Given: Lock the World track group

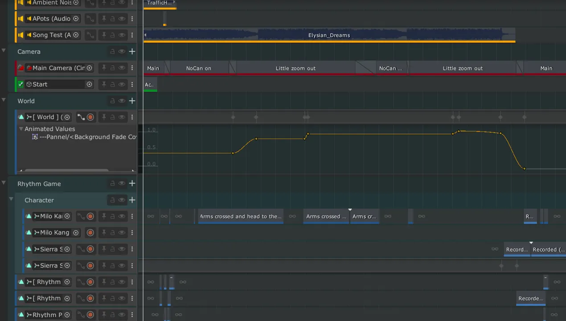Looking at the screenshot, I should click(x=113, y=101).
